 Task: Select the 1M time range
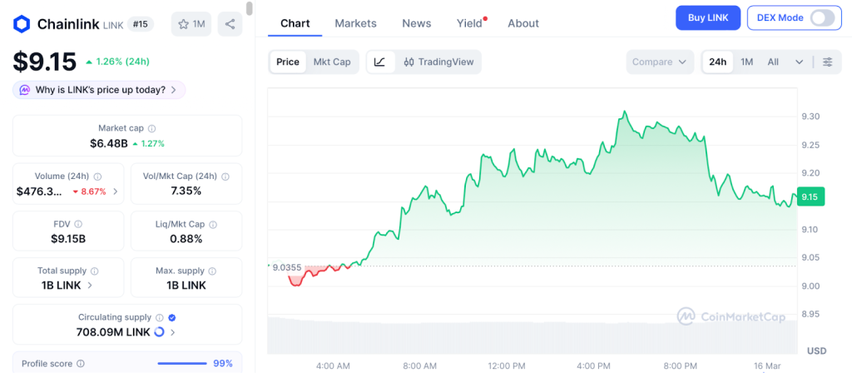(x=747, y=62)
